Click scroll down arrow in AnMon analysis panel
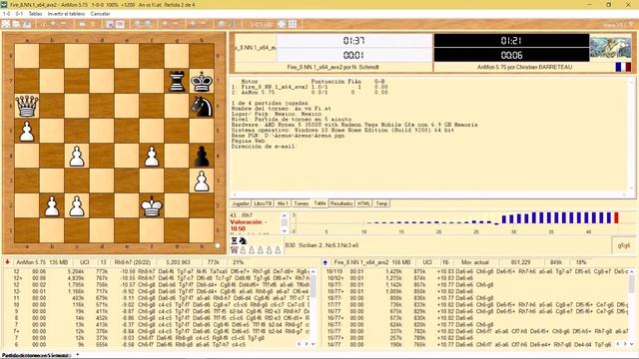639x359 pixels. (x=313, y=344)
